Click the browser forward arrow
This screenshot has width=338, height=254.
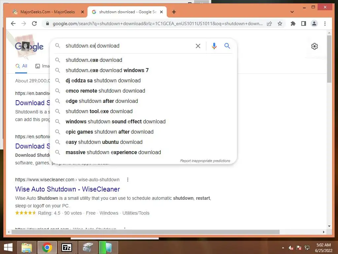point(24,23)
